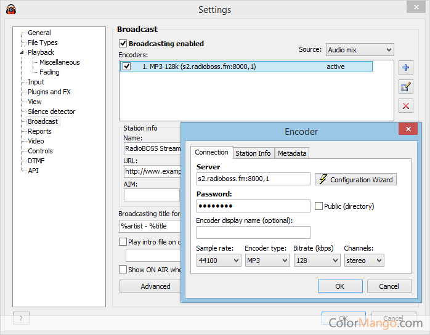Click the edit encoder icon
Image resolution: width=430 pixels, height=335 pixels.
pyautogui.click(x=405, y=87)
